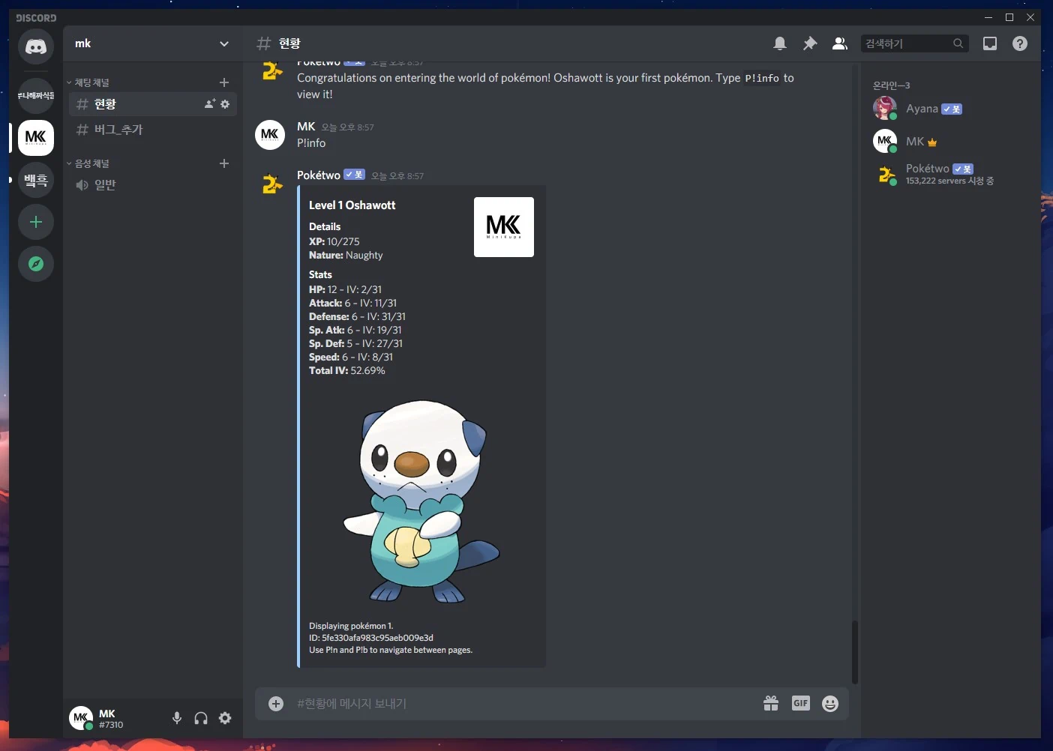Open Nitro gift icon
Viewport: 1053px width, 751px height.
click(771, 704)
